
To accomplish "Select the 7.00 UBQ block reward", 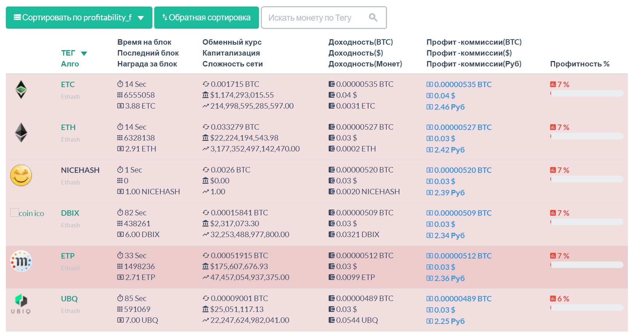I will (x=141, y=320).
